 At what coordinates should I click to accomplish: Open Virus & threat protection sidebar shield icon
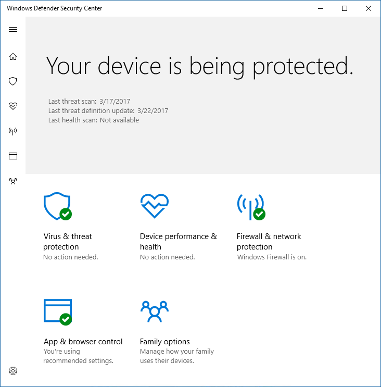(x=13, y=81)
